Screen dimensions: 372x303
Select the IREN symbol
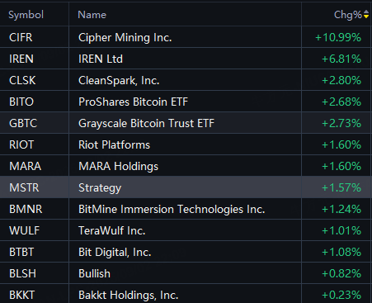point(21,59)
